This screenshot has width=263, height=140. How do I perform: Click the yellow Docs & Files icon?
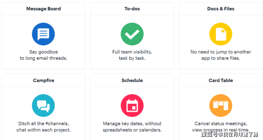(220, 34)
